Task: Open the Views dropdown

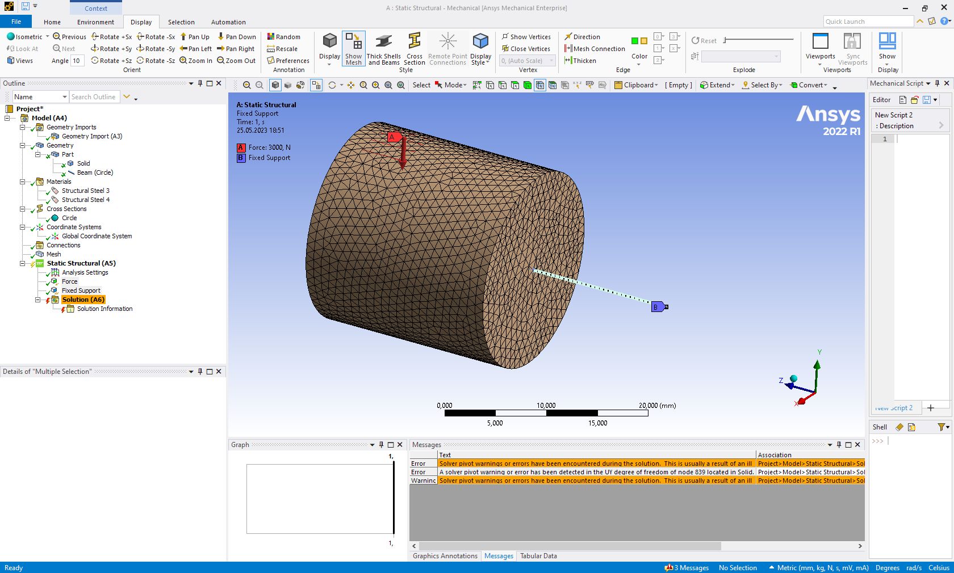Action: 20,61
